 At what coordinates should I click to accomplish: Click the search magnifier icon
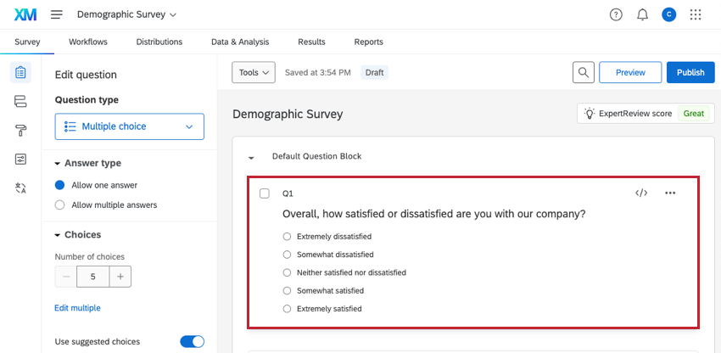[x=583, y=73]
